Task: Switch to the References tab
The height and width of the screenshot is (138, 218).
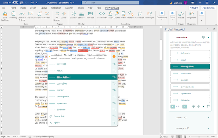Action: (56, 8)
